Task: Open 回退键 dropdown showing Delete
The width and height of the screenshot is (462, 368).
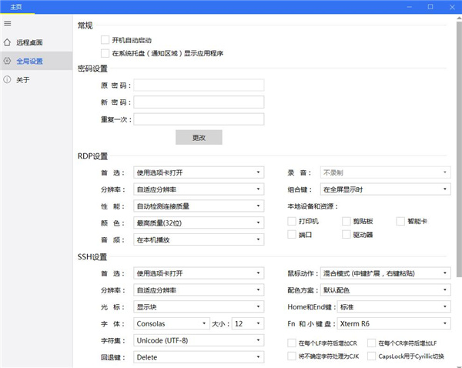Action: pos(199,357)
